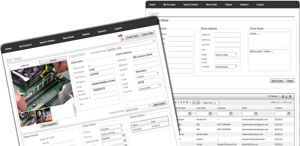Click Logout in the Clients window menu
The image size is (300, 146).
(x=260, y=4)
